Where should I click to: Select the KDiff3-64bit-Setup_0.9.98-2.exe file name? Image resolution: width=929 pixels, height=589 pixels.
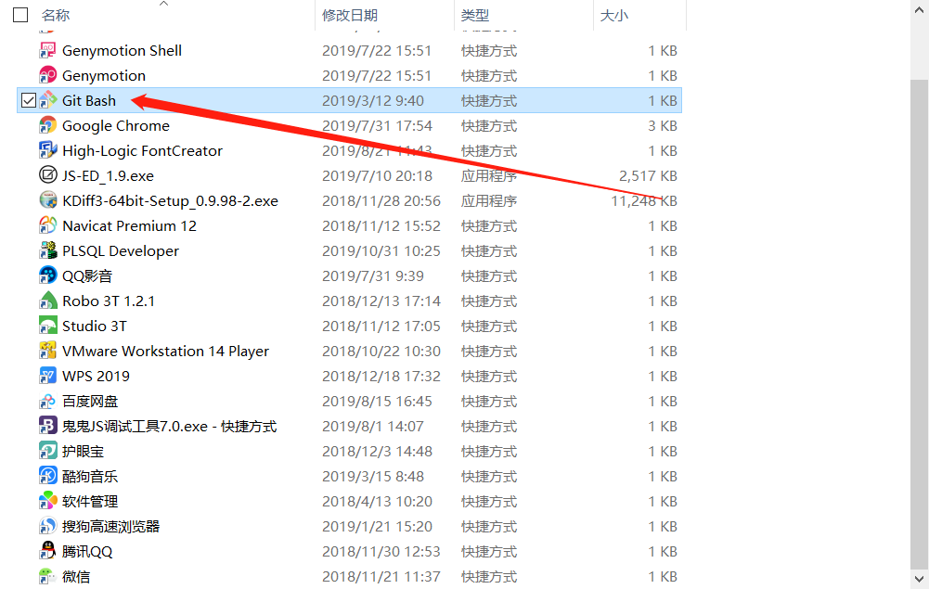click(170, 200)
